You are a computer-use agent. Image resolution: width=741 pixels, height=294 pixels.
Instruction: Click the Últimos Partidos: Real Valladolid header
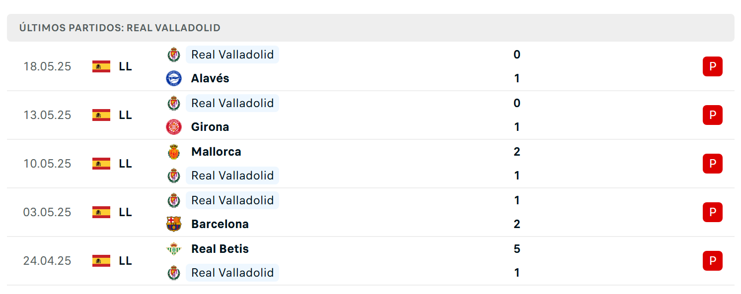120,28
